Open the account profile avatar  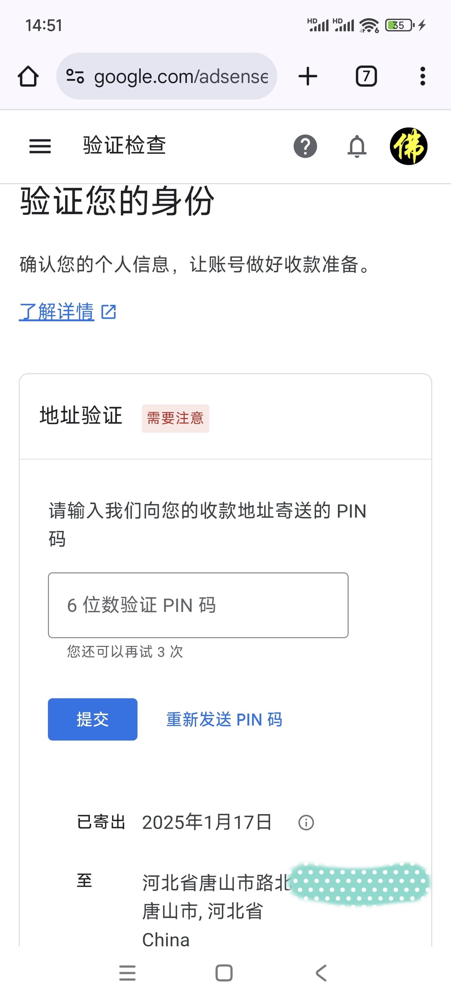click(x=409, y=146)
